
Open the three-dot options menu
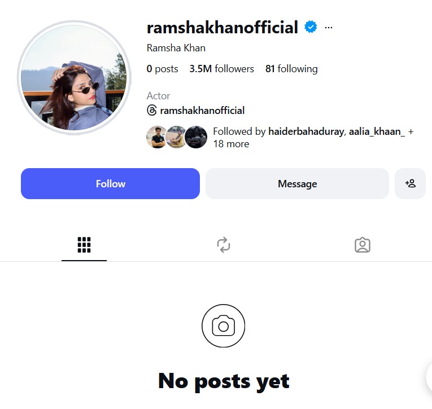329,28
